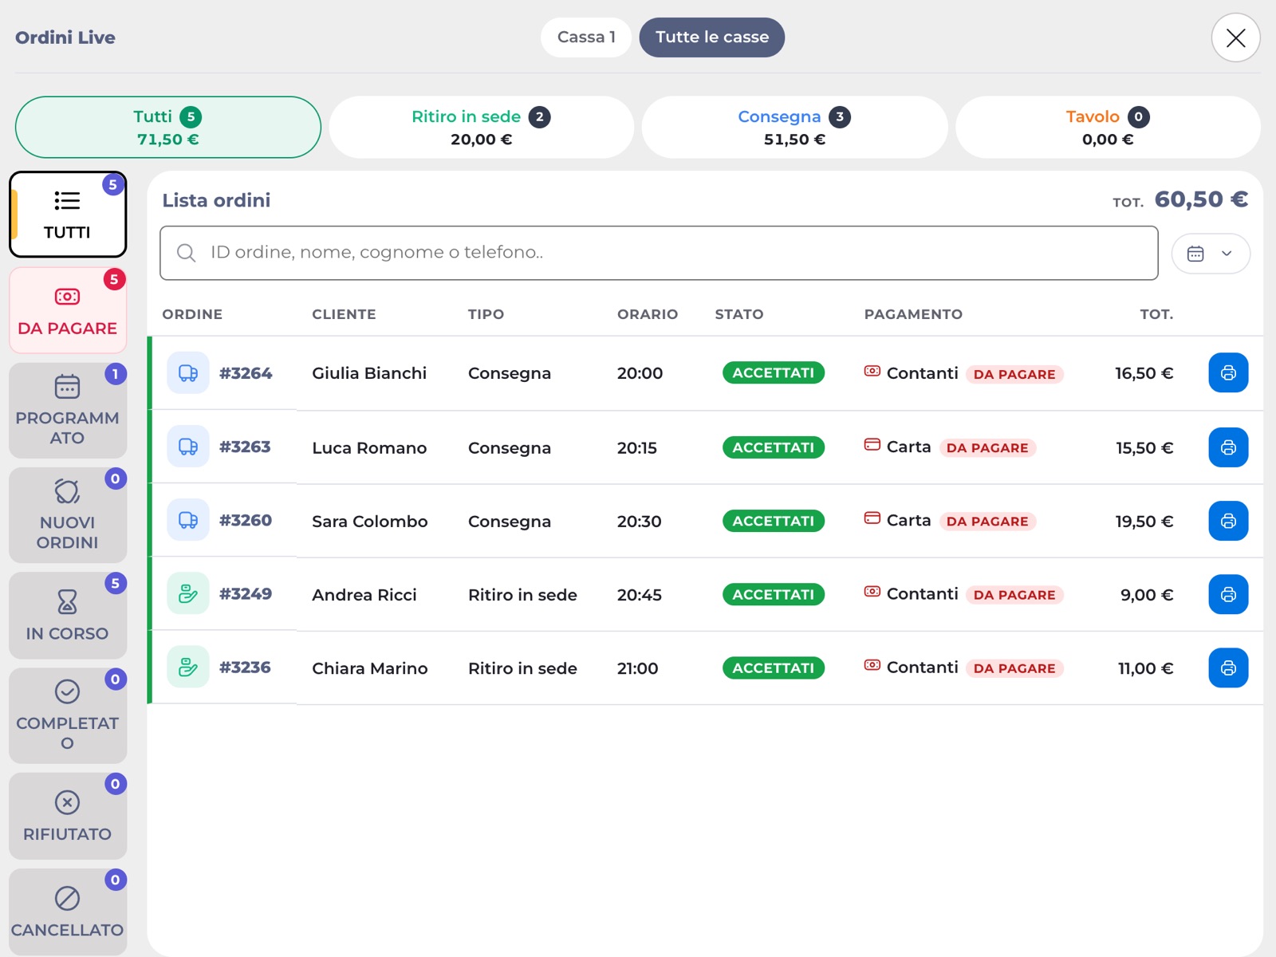The width and height of the screenshot is (1276, 957).
Task: Open order #3264 row
Action: tap(706, 372)
